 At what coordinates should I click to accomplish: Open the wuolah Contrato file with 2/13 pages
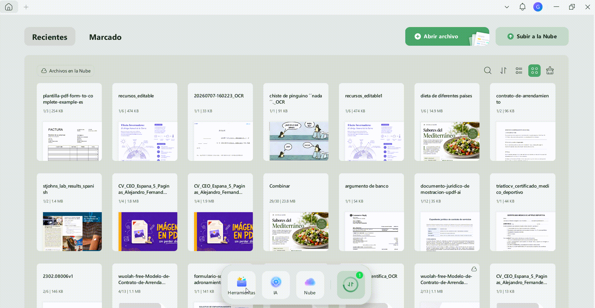pos(447,286)
